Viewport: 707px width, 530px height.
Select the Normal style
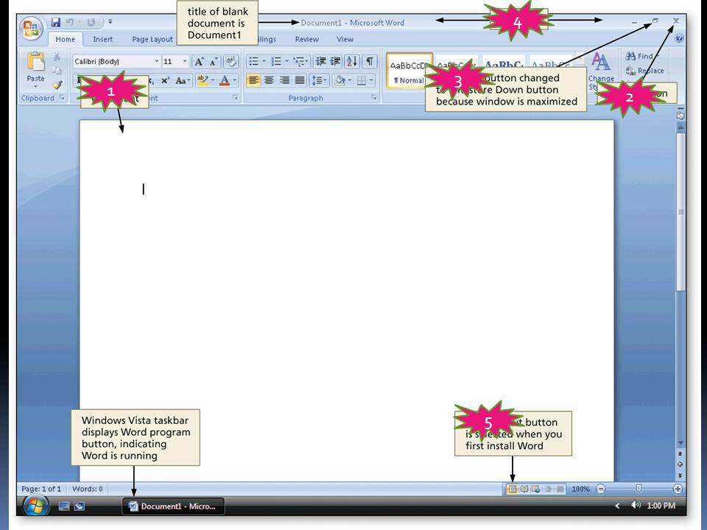(x=409, y=71)
